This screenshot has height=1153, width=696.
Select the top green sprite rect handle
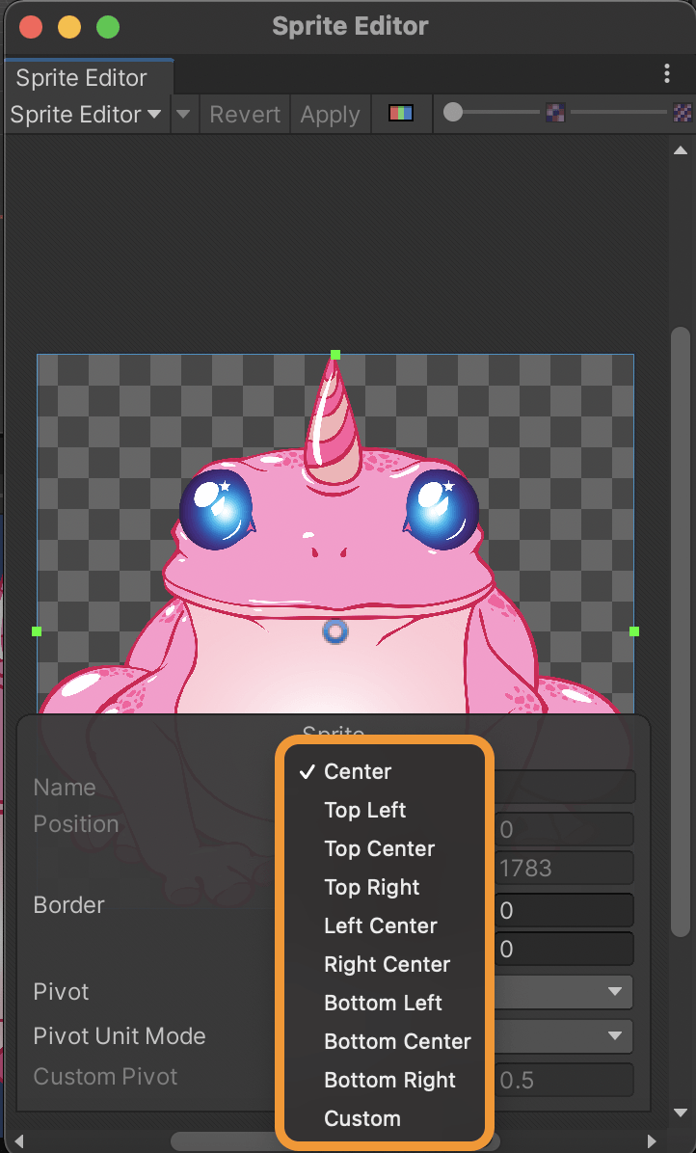coord(335,355)
